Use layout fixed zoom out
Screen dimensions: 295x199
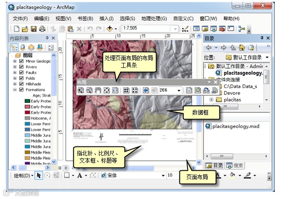click(x=135, y=90)
